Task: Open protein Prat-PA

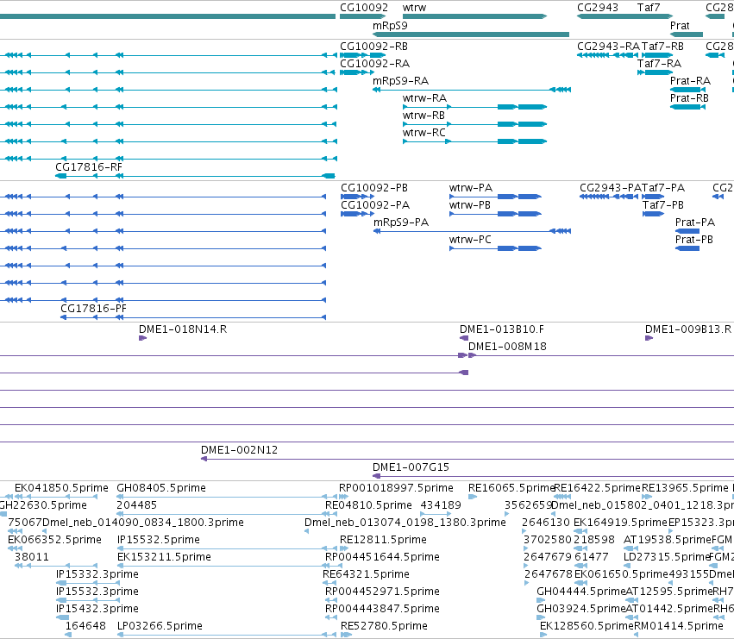Action: pyautogui.click(x=694, y=222)
